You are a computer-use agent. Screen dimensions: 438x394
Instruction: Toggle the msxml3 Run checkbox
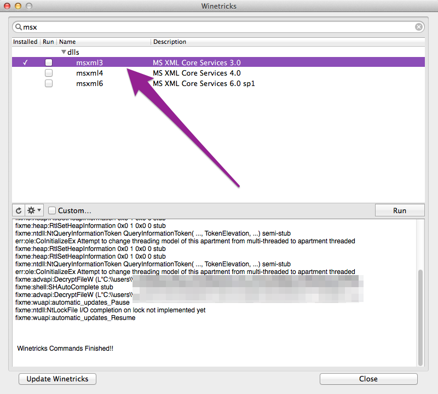[x=49, y=62]
